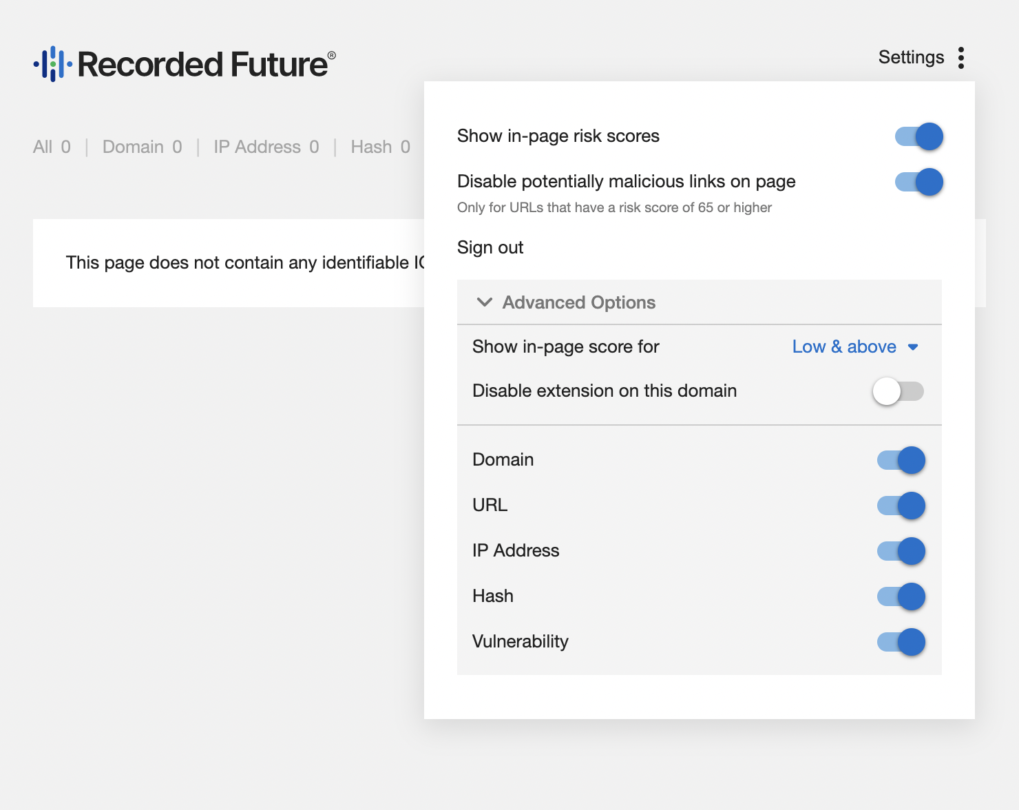This screenshot has width=1019, height=810.
Task: Toggle Show in-page risk scores off
Action: tap(919, 136)
